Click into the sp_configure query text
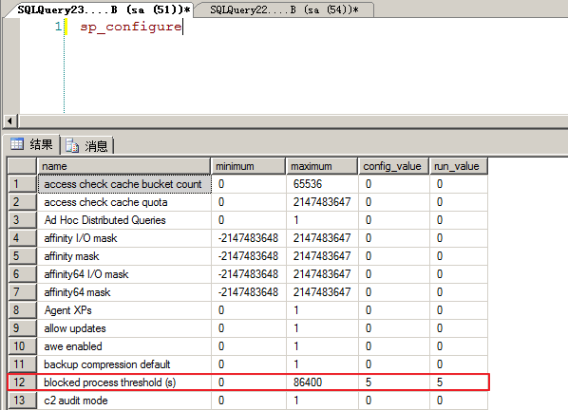 (131, 27)
